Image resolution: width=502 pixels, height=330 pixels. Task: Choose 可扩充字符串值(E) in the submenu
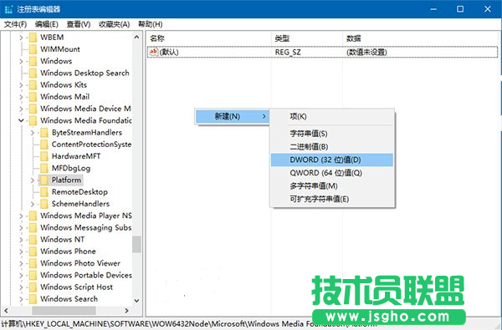tap(332, 199)
